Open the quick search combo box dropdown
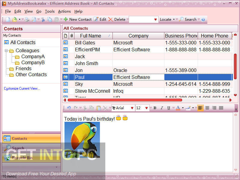The height and width of the screenshot is (180, 240). coord(155,19)
